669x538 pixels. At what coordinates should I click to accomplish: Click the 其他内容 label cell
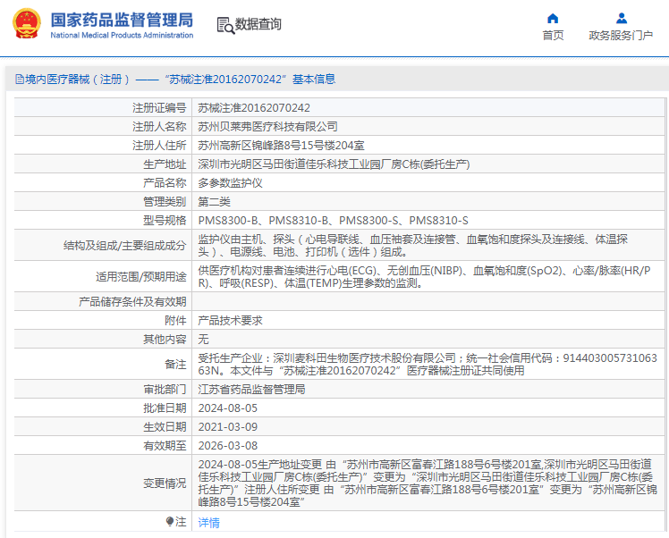pyautogui.click(x=103, y=340)
